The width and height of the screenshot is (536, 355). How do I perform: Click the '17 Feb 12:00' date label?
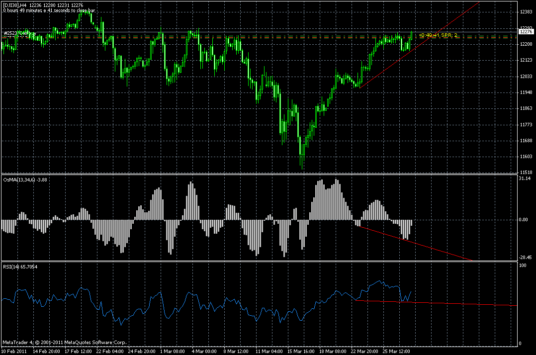(x=78, y=351)
